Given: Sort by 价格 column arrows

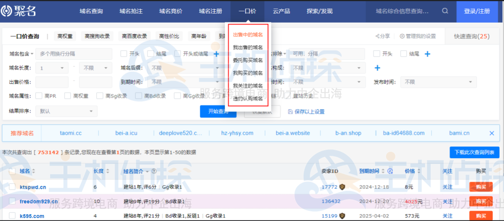Looking at the screenshot, I should point(418,171).
